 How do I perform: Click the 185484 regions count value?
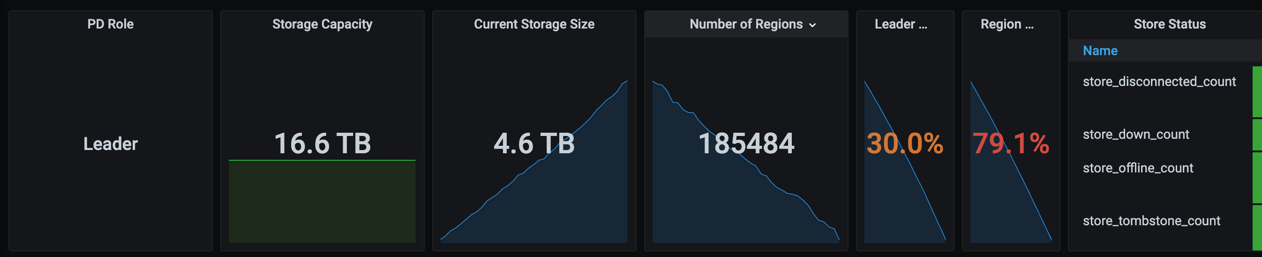click(746, 143)
